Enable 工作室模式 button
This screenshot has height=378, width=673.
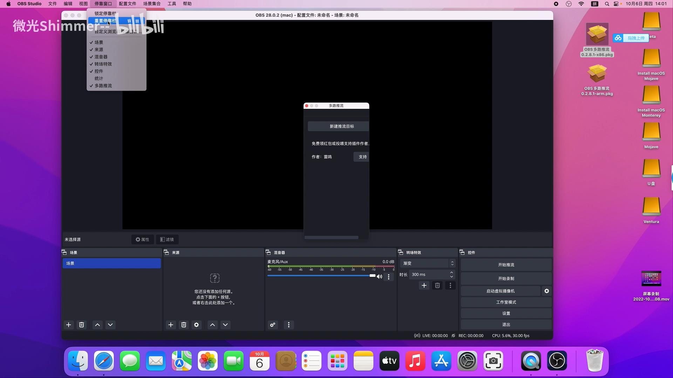point(506,302)
